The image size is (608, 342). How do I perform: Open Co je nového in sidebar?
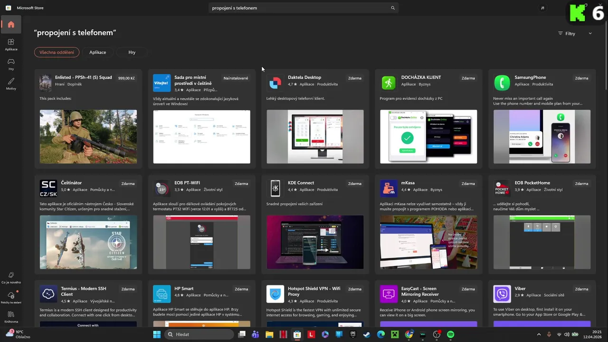click(x=11, y=278)
